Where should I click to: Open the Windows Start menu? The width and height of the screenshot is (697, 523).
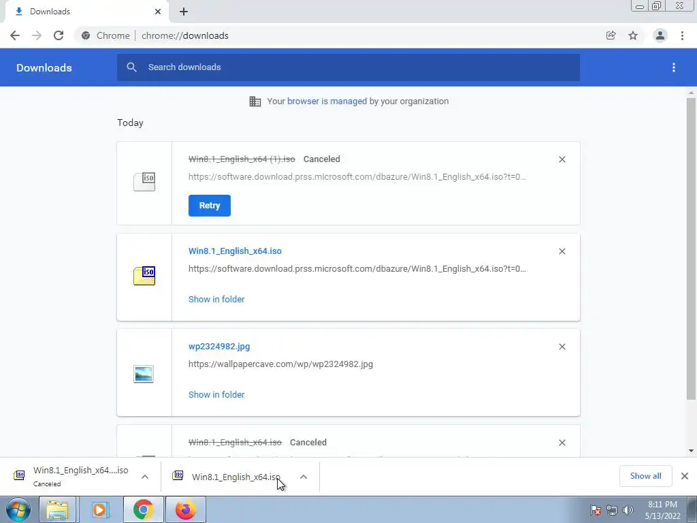click(x=18, y=509)
